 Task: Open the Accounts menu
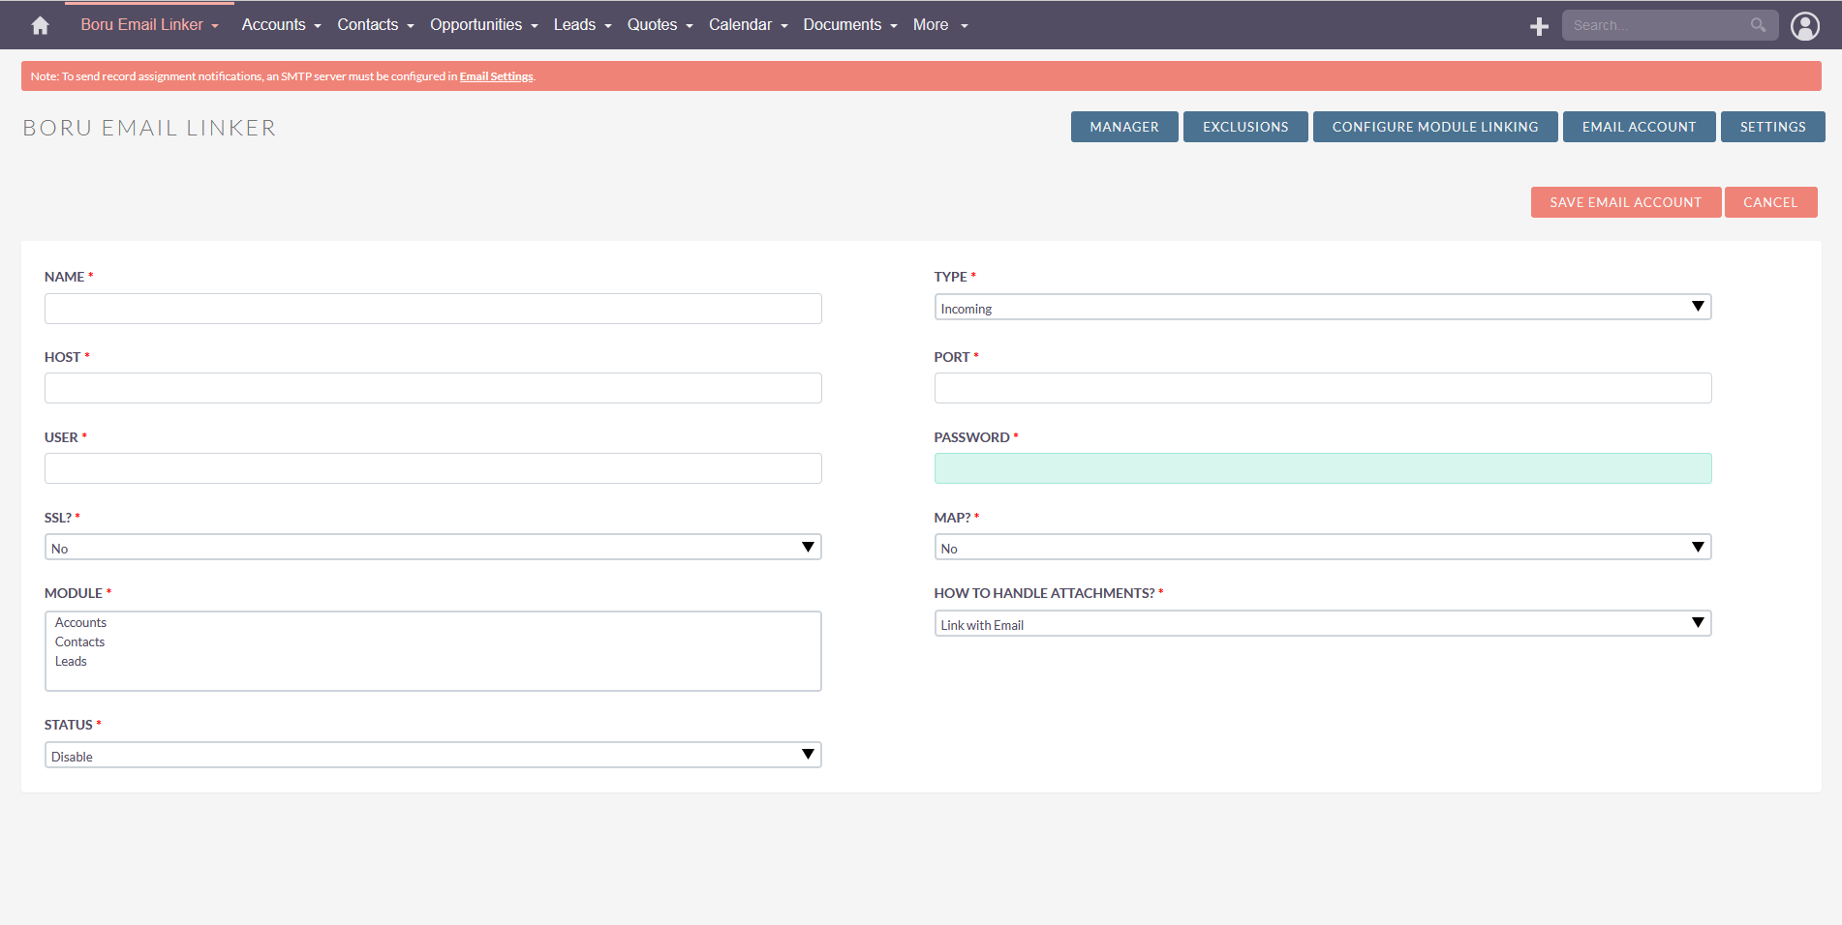point(281,25)
